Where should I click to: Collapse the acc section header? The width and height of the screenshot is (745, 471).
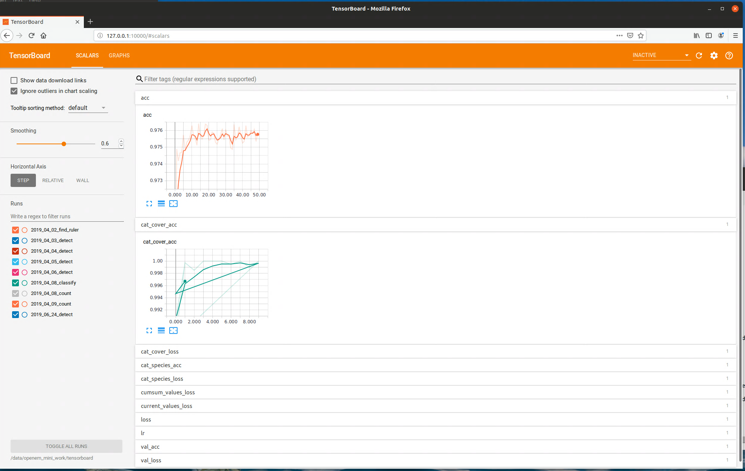click(436, 98)
